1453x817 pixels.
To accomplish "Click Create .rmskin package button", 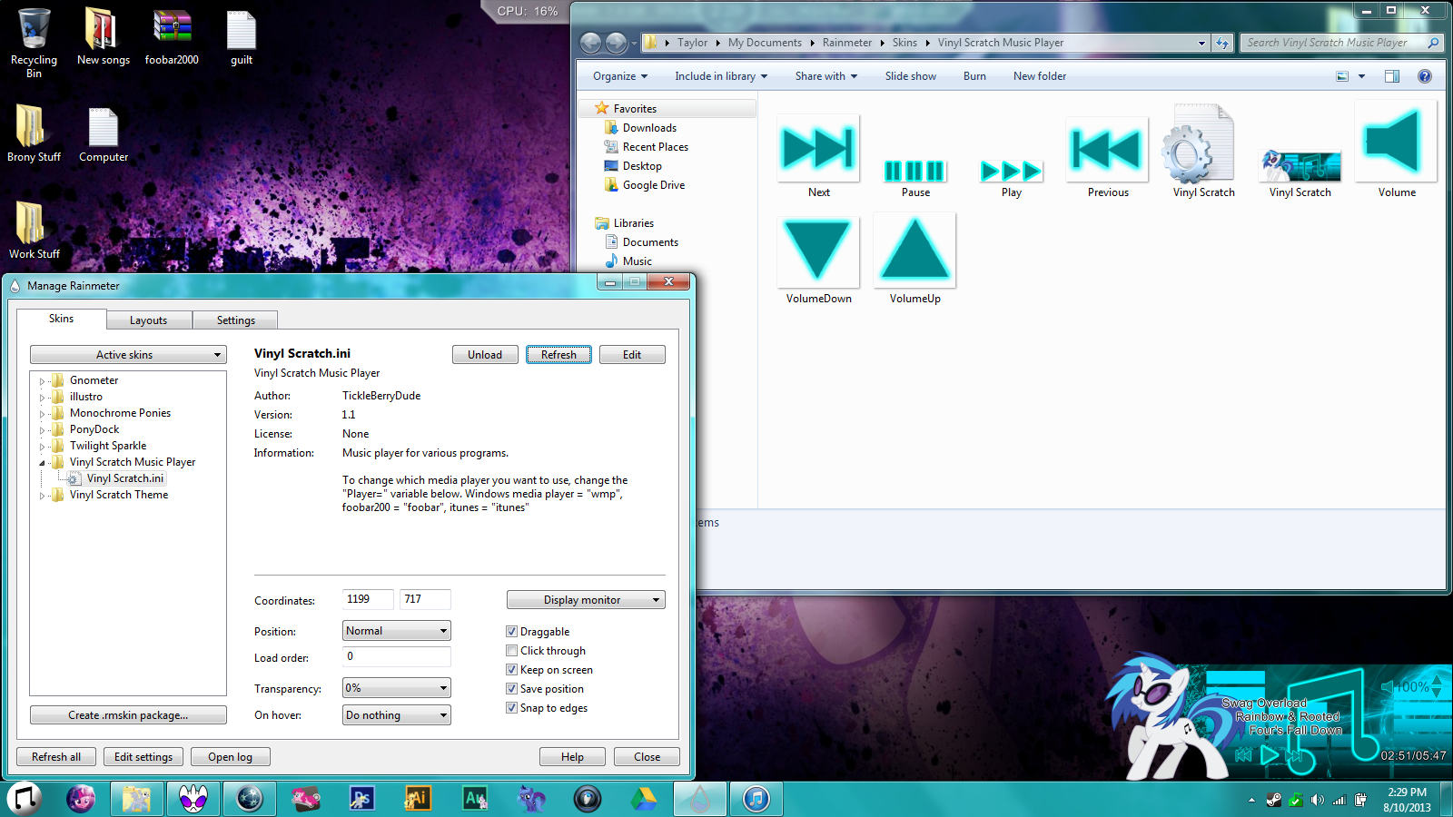I will tap(128, 715).
